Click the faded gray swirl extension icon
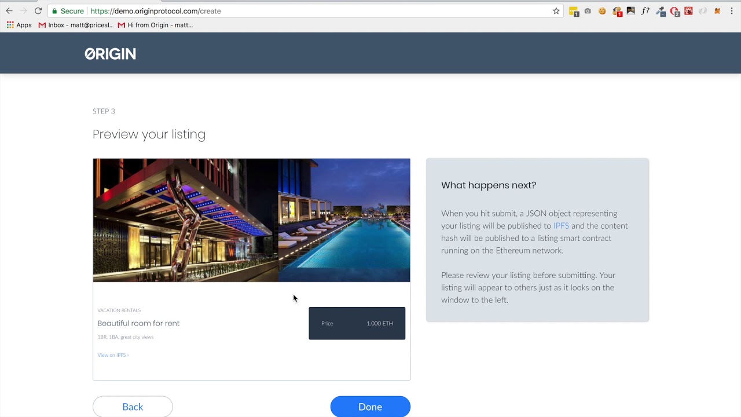Viewport: 741px width, 417px height. pos(703,11)
